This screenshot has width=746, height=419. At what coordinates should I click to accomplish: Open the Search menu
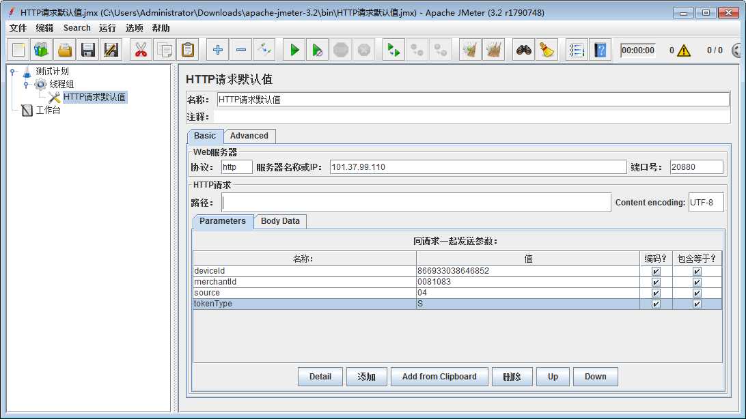point(77,28)
